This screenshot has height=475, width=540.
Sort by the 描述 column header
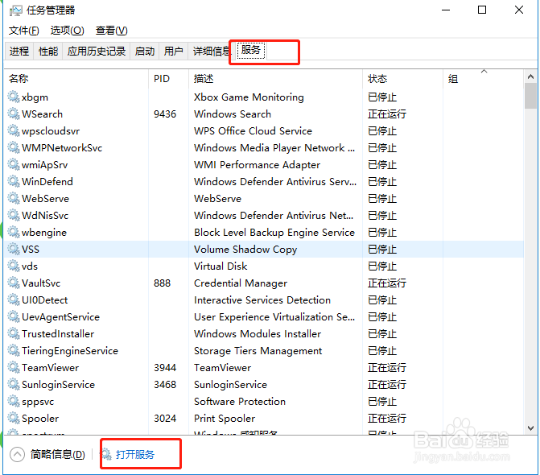(275, 79)
